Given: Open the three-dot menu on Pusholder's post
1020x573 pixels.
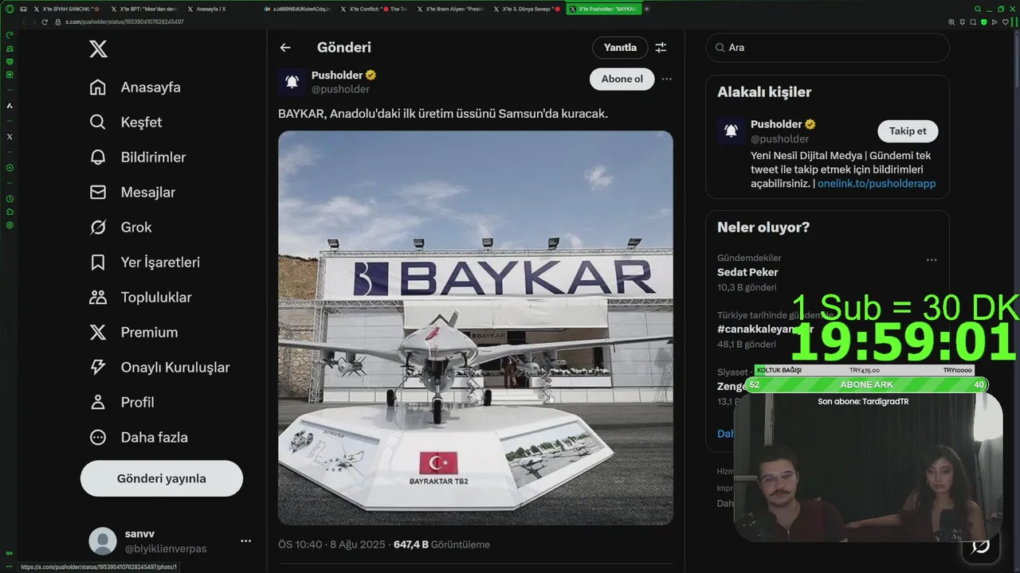Looking at the screenshot, I should pyautogui.click(x=667, y=79).
